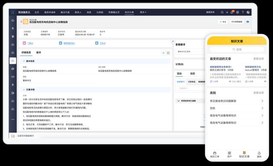Viewport: 273px width, 166px height.
Task: Select the 服务申请单 menu item
Action: coord(50,12)
